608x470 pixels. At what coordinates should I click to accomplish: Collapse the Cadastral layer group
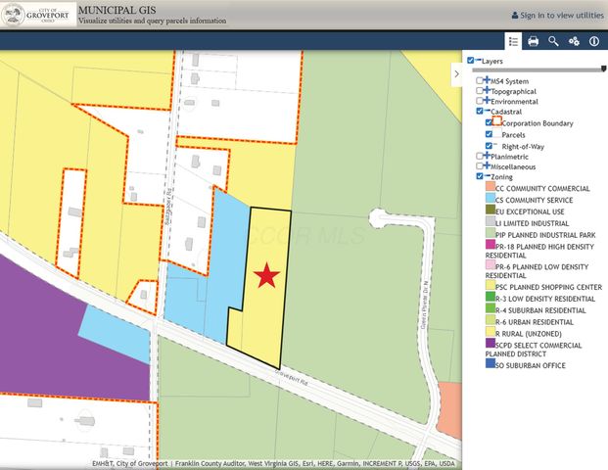pyautogui.click(x=487, y=112)
